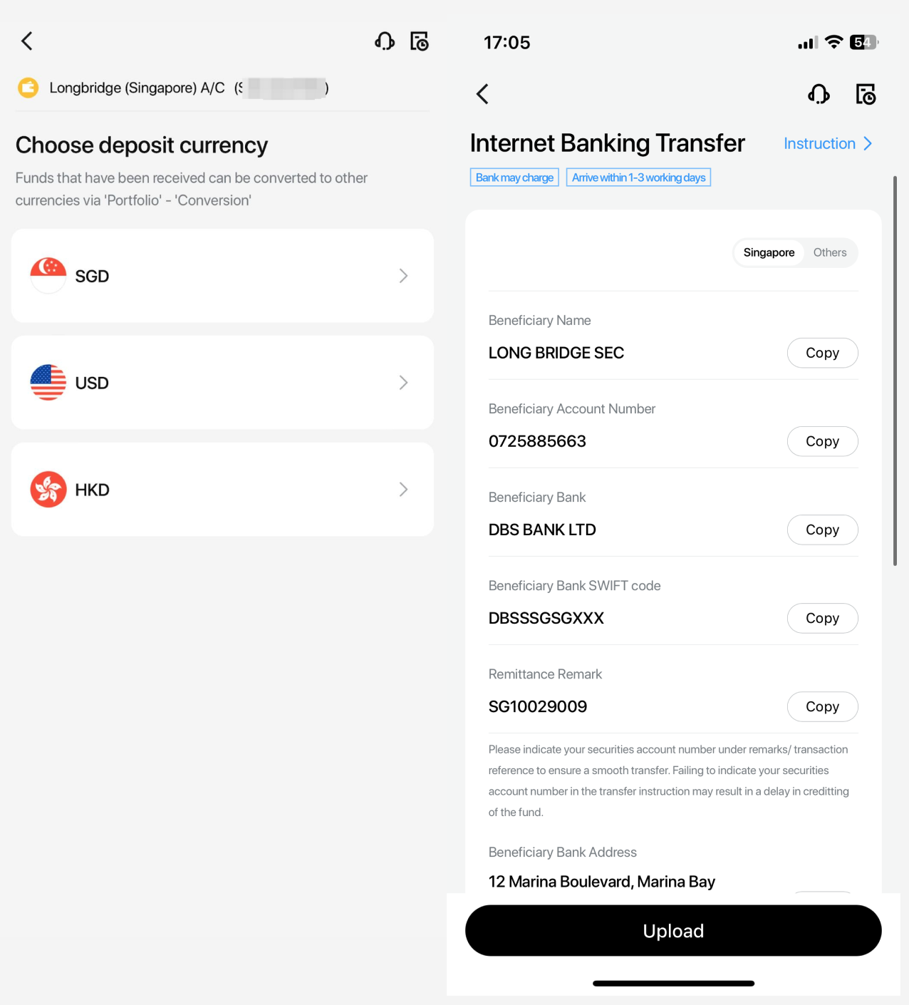Expand USD deposit option chevron
The height and width of the screenshot is (1005, 909).
(404, 383)
